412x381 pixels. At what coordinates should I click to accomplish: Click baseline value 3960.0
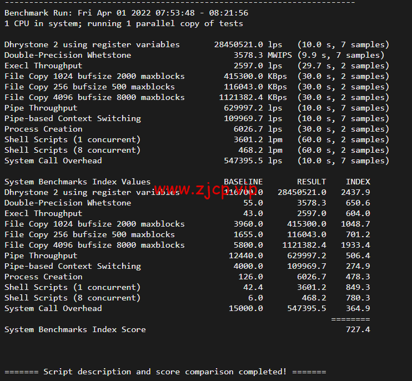click(248, 224)
